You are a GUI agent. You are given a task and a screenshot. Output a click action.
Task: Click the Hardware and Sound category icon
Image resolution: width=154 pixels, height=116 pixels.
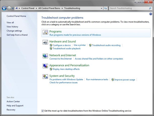(45, 42)
